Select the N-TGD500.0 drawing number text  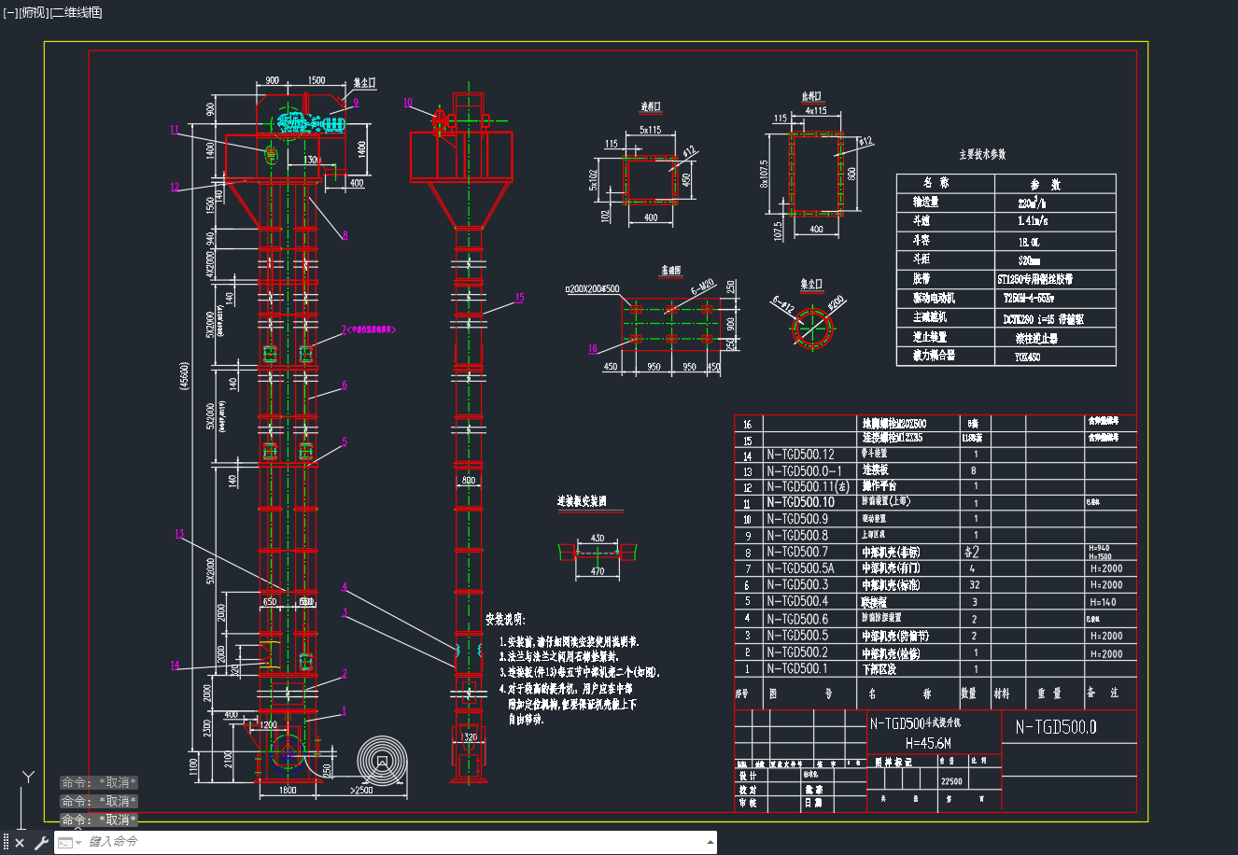click(x=1056, y=727)
